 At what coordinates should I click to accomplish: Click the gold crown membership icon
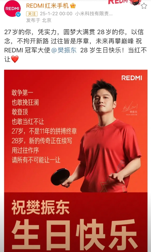pos(73,6)
